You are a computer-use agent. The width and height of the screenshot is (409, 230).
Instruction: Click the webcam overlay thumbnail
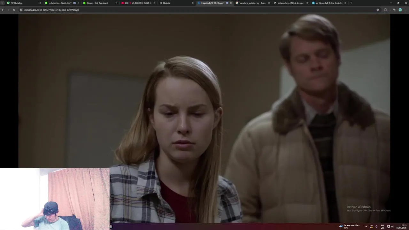[x=55, y=199]
